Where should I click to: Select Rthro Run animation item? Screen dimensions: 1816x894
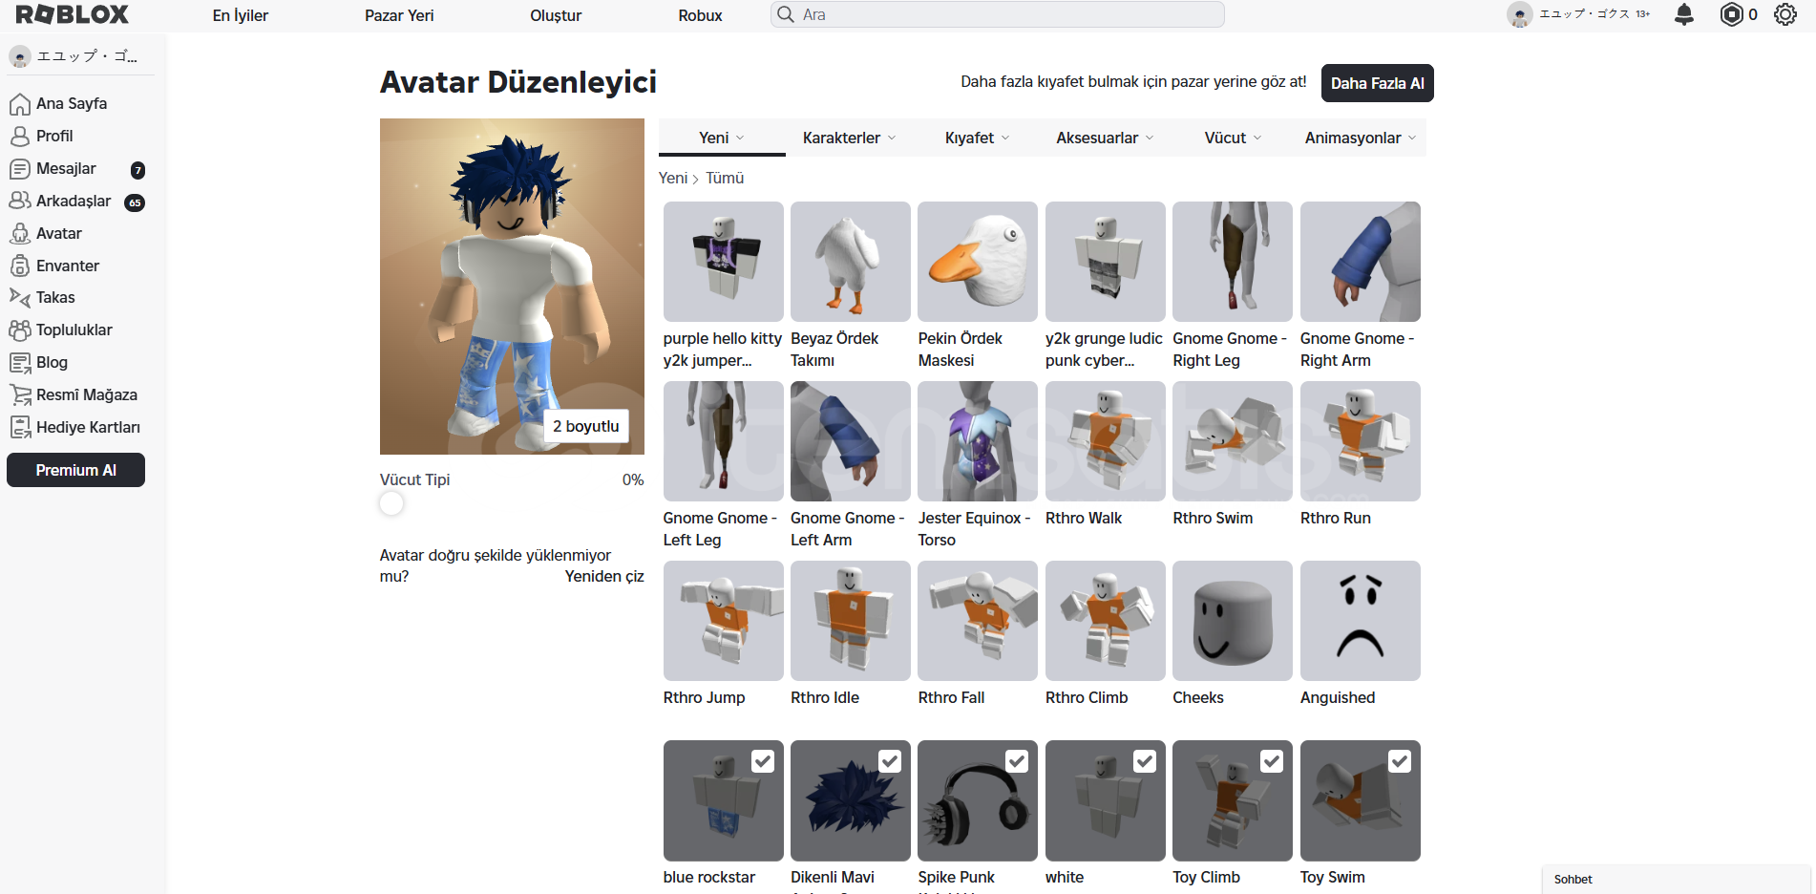pos(1361,441)
